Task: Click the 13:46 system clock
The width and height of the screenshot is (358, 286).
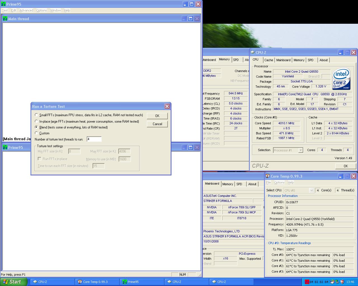Action: pos(350,282)
